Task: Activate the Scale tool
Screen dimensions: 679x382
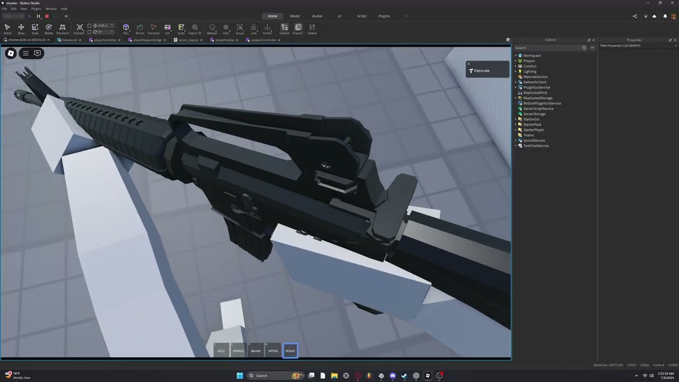Action: click(x=35, y=29)
